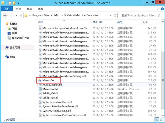Image resolution: width=165 pixels, height=123 pixels.
Task: Click the Windows Power... type cell
Action: (128, 89)
